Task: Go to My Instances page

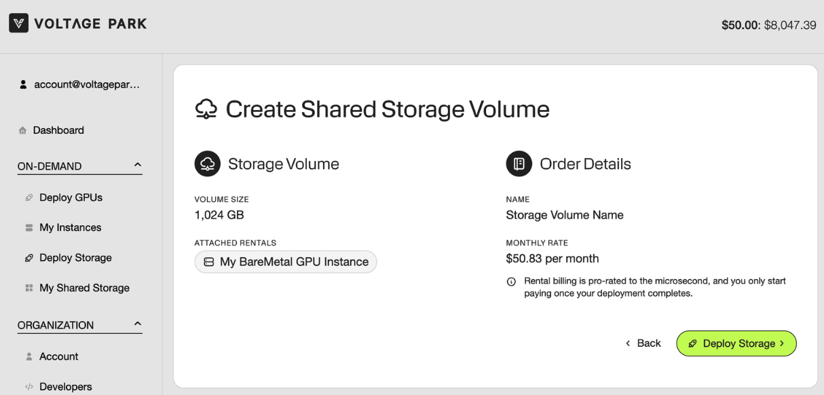Action: coord(70,227)
